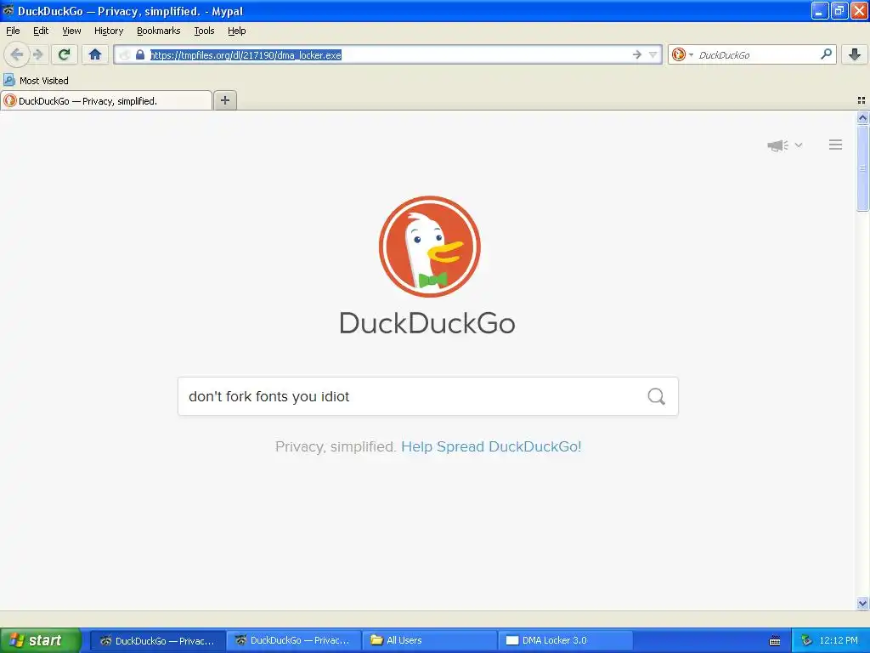Reload the current page

coord(65,54)
